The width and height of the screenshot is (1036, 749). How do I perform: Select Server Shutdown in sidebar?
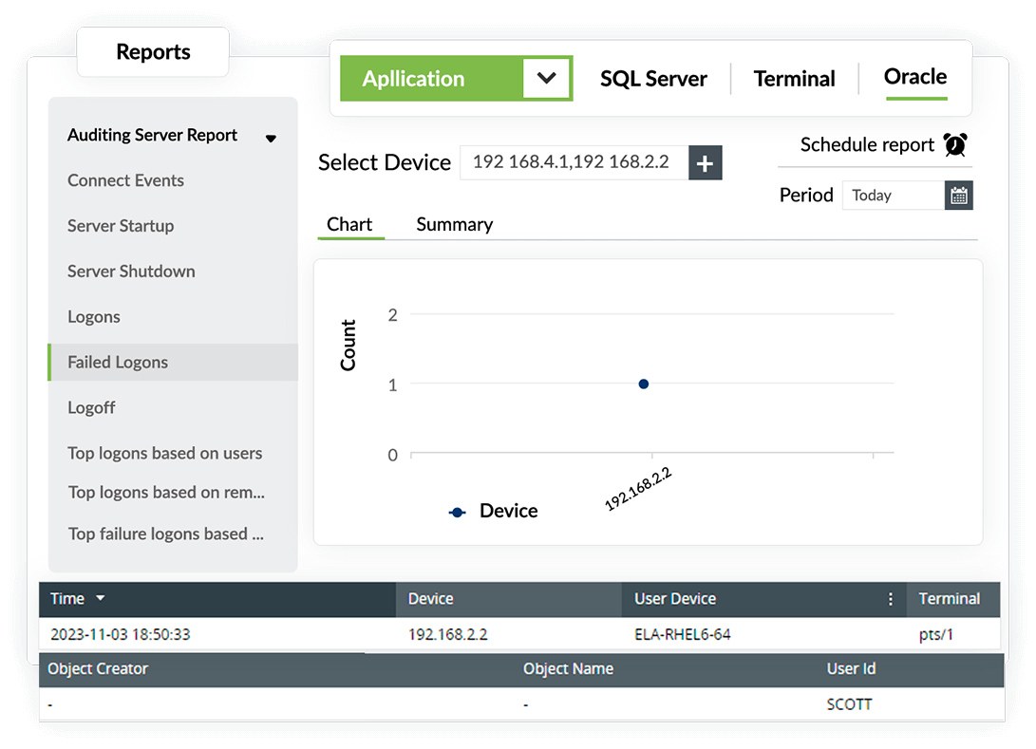(x=131, y=272)
